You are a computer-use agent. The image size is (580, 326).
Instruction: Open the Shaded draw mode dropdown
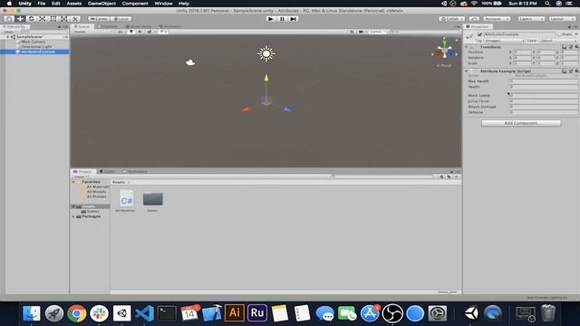pos(93,32)
